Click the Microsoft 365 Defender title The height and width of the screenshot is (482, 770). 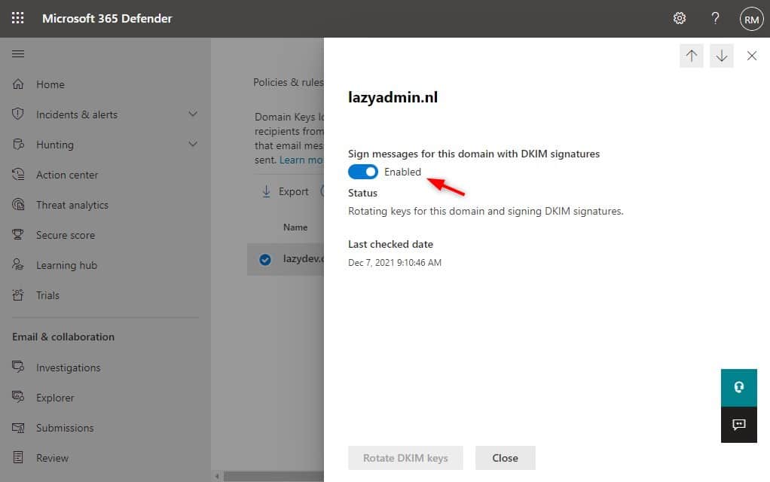point(107,18)
